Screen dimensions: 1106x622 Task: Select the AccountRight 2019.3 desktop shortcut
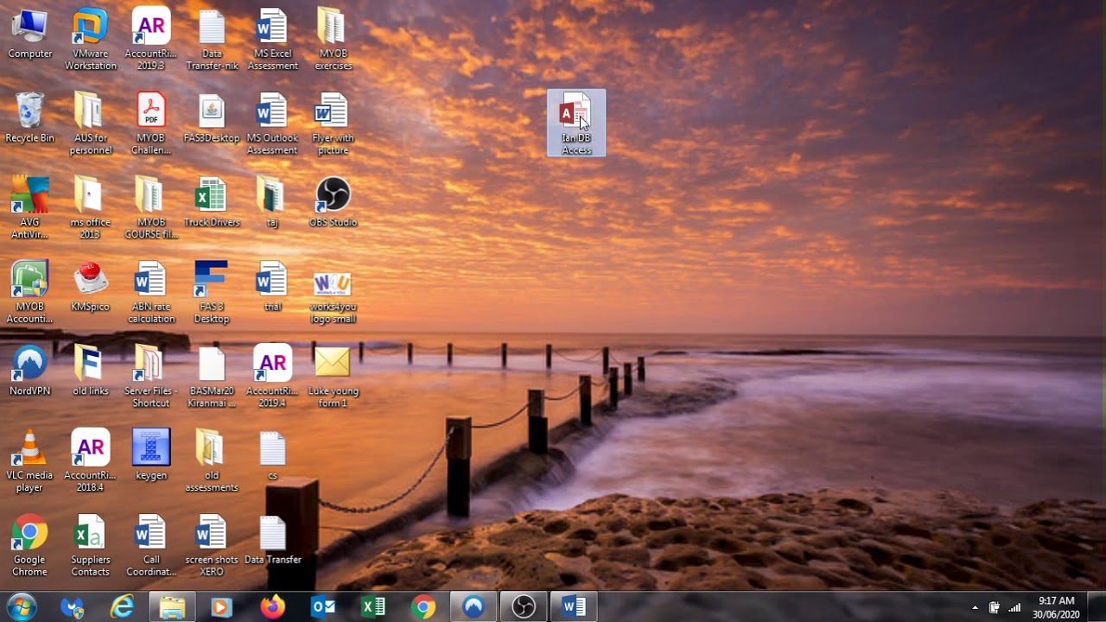(x=150, y=40)
